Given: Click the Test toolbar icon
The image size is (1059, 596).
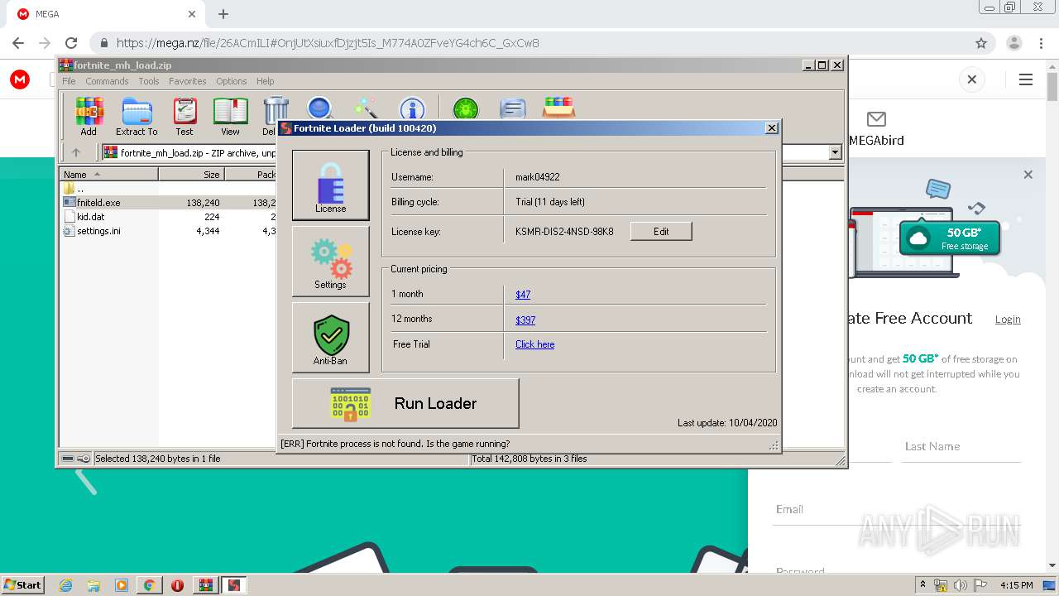Looking at the screenshot, I should click(184, 117).
